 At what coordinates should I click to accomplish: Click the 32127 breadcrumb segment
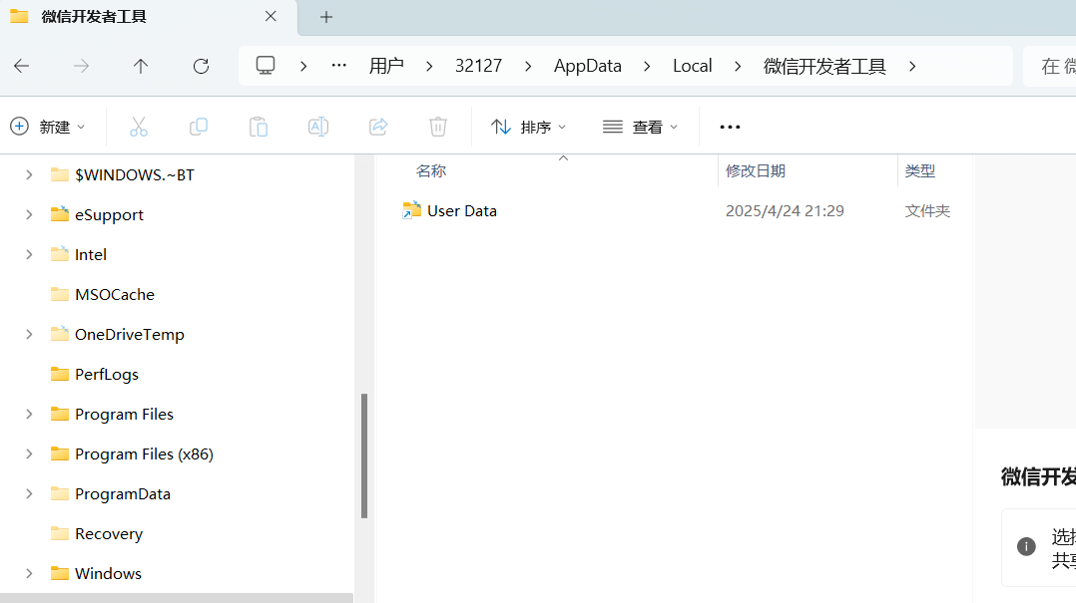[x=478, y=66]
